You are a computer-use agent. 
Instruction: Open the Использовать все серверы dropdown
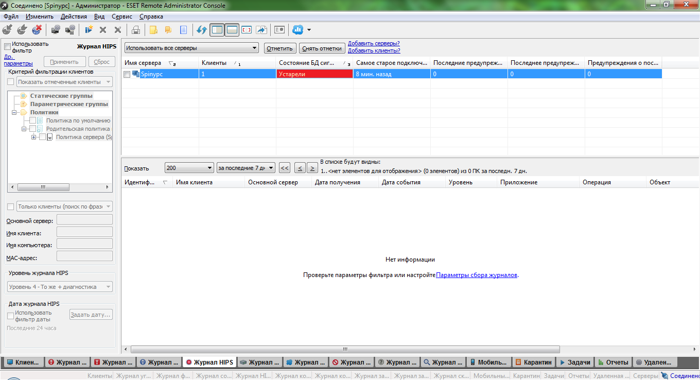click(191, 48)
